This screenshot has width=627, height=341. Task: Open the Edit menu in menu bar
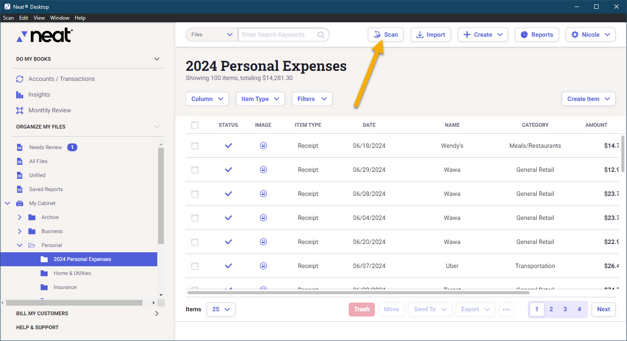pos(24,18)
